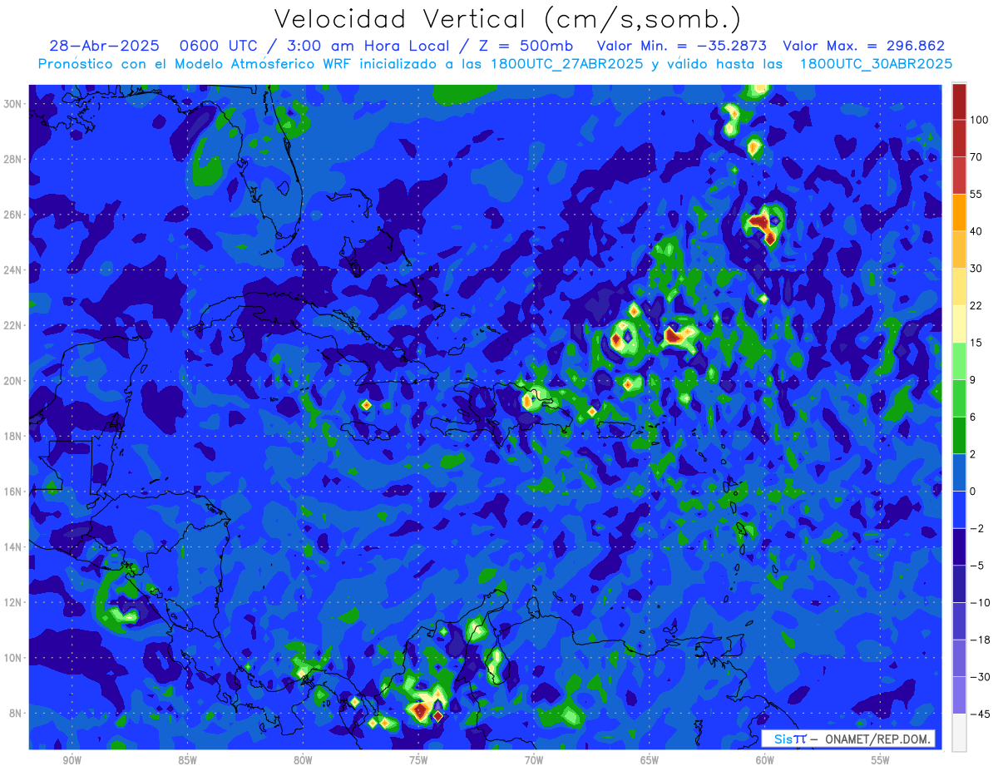Click the '14N' latitude label
Viewport: 998px width, 771px height.
click(x=13, y=547)
